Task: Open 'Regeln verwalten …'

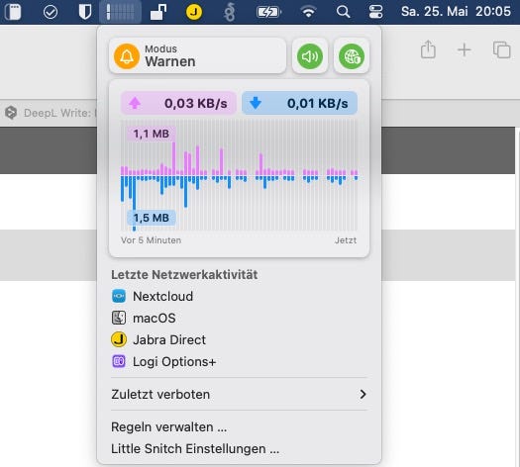Action: (239, 427)
